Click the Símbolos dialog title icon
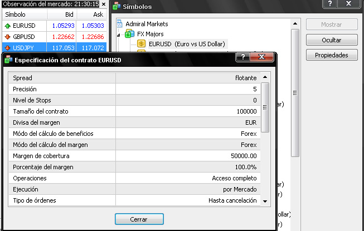364x231 pixels. tap(115, 7)
